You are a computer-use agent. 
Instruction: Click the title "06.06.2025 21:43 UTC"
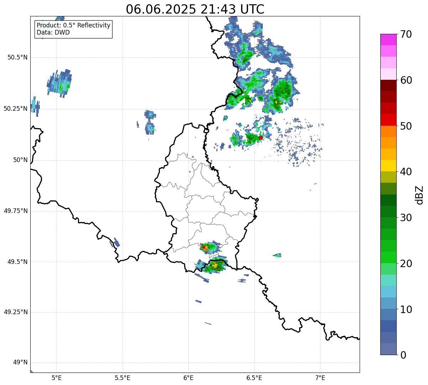195,9
